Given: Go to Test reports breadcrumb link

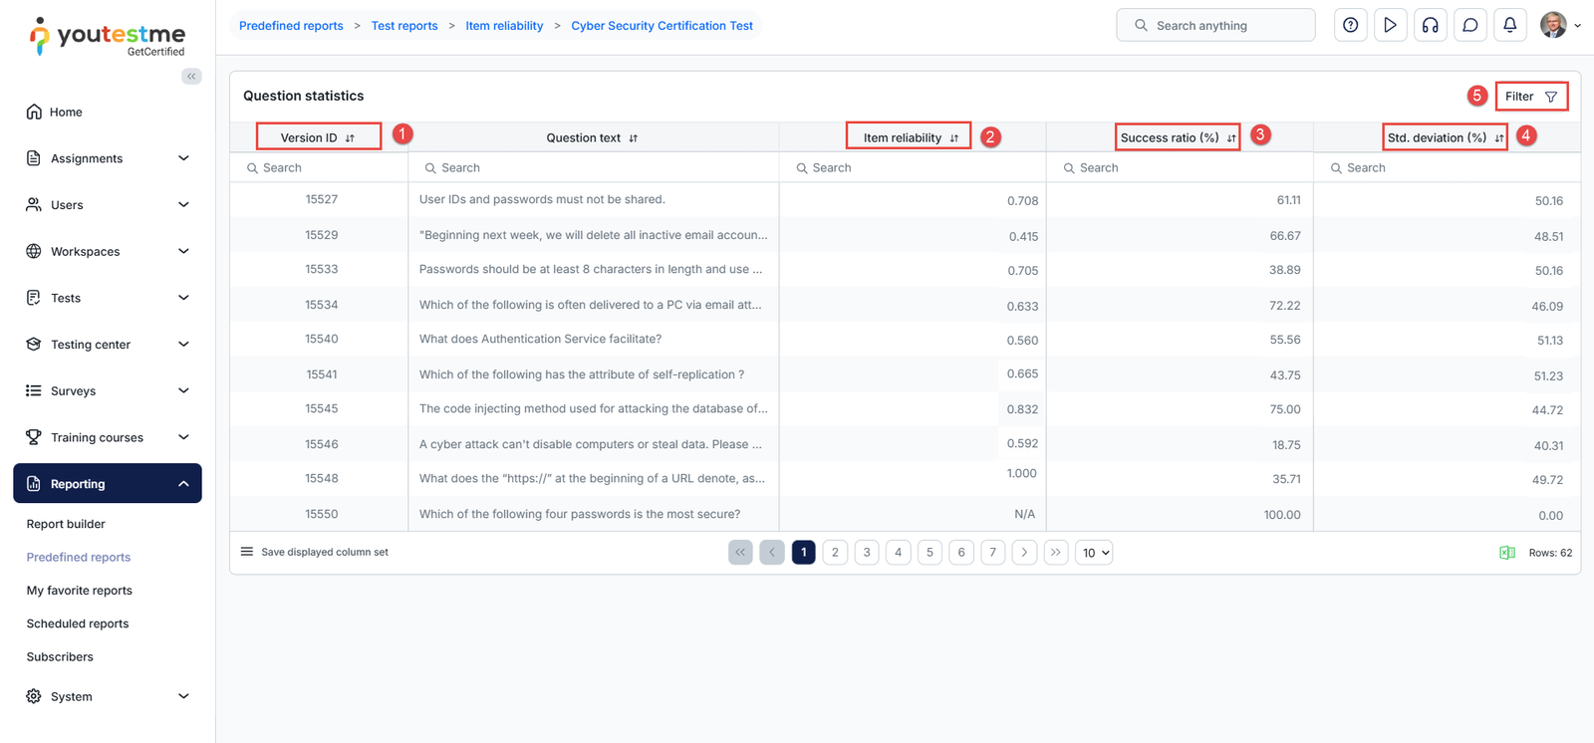Looking at the screenshot, I should [403, 26].
